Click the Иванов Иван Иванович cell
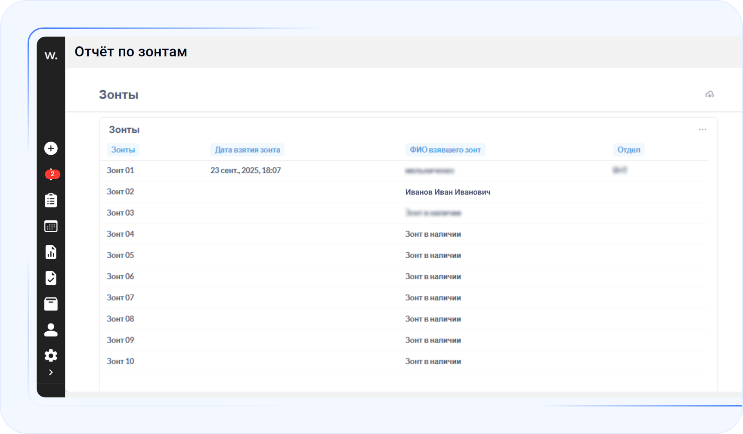Image resolution: width=743 pixels, height=434 pixels. pyautogui.click(x=448, y=192)
